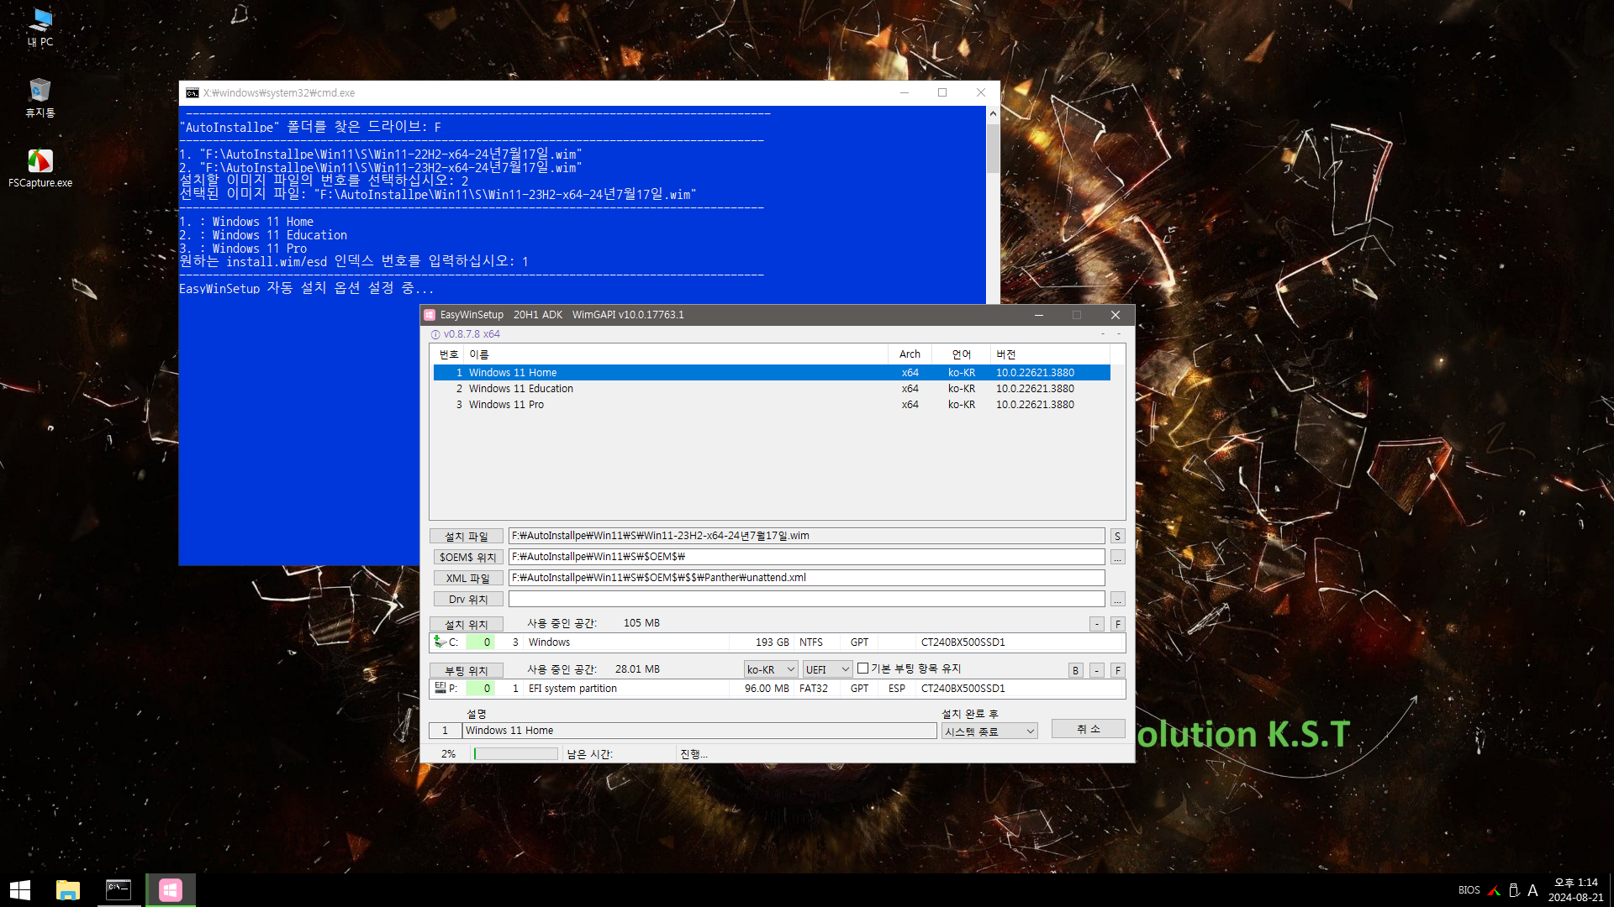The image size is (1614, 907).
Task: Launch FSCapture.exe desktop icon
Action: [40, 168]
